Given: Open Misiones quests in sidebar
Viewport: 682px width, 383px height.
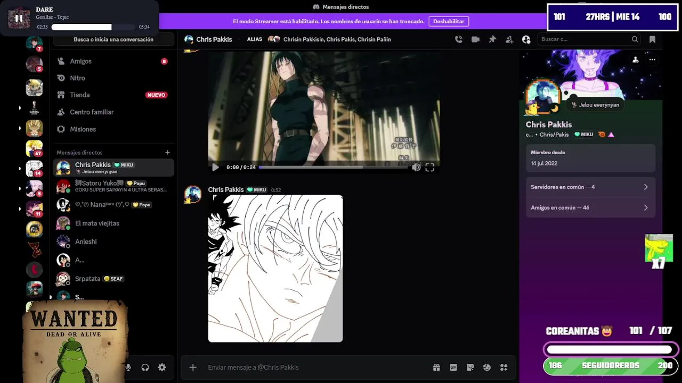Looking at the screenshot, I should [113, 129].
